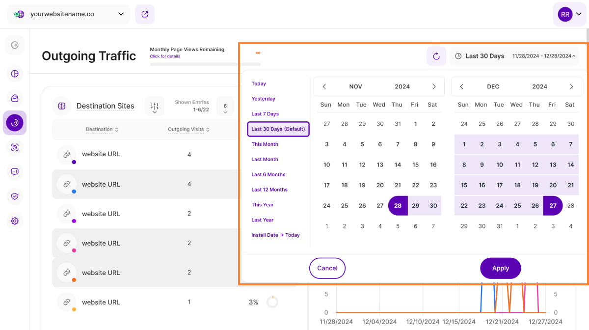
Task: Select the Last 7 Days preset
Action: [265, 114]
